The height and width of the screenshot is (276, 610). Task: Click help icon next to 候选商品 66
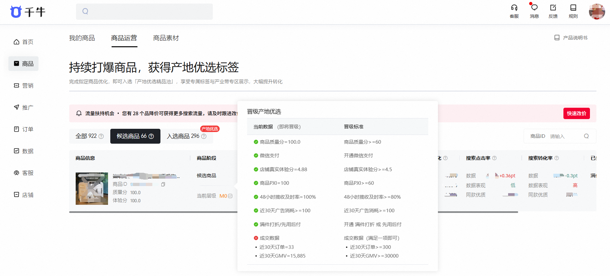151,136
